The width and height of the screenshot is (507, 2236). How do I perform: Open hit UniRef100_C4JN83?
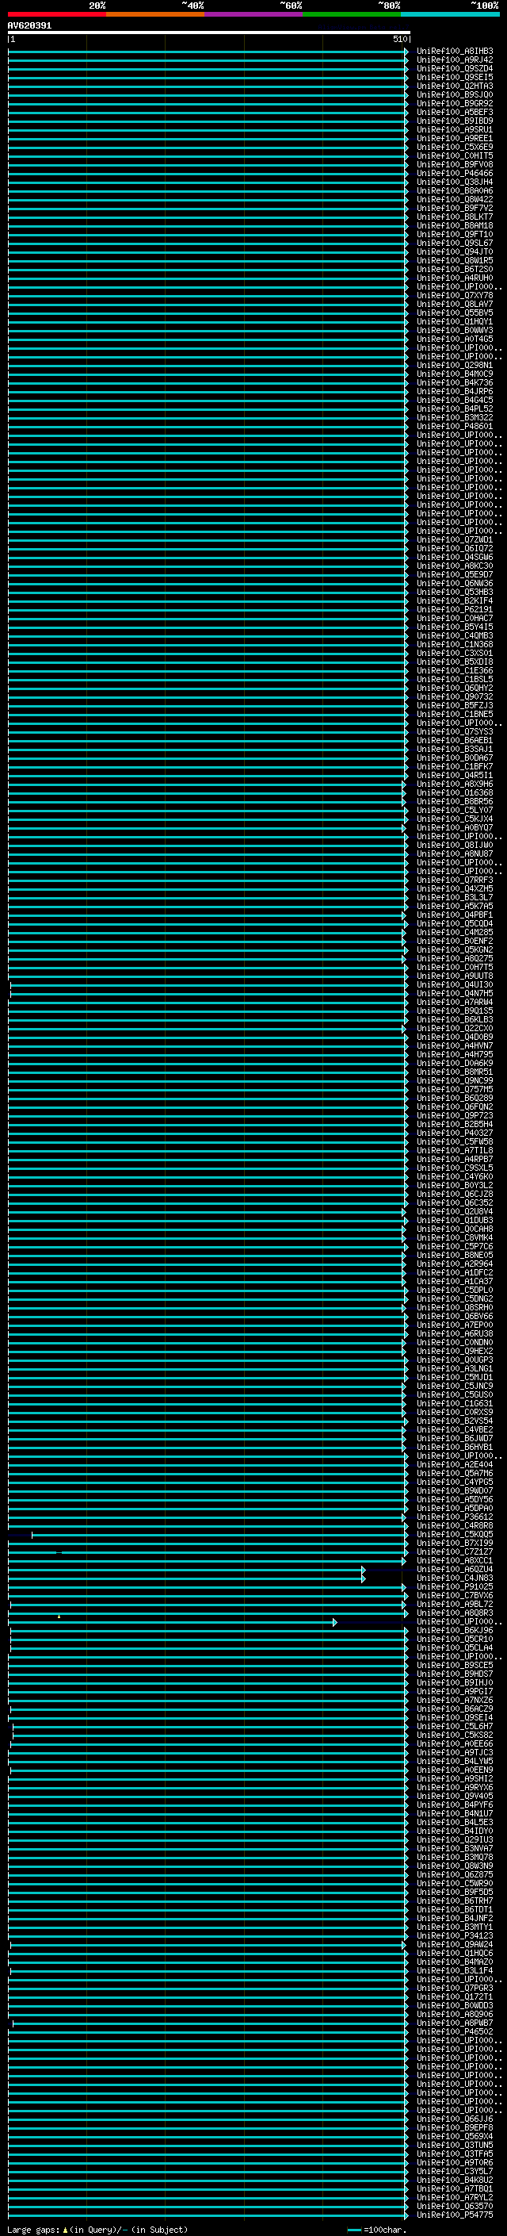[455, 1578]
